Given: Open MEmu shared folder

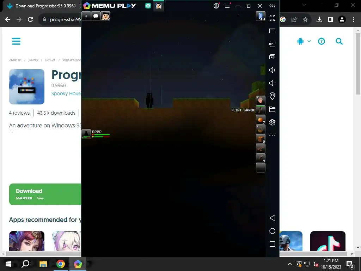Looking at the screenshot, I should pyautogui.click(x=273, y=109).
